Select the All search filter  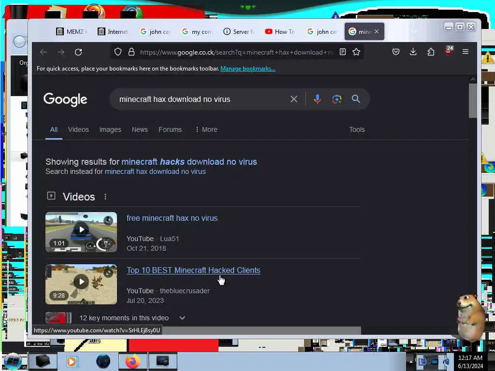point(54,129)
